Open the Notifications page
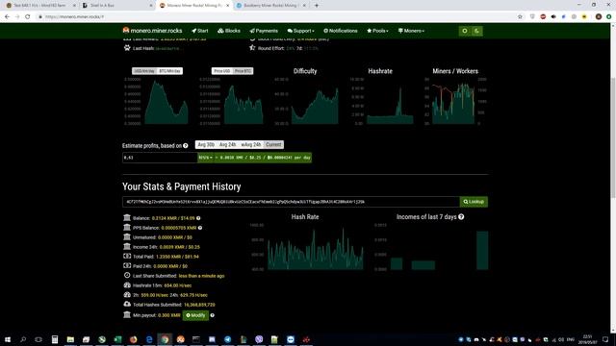This screenshot has width=616, height=346. [x=340, y=31]
